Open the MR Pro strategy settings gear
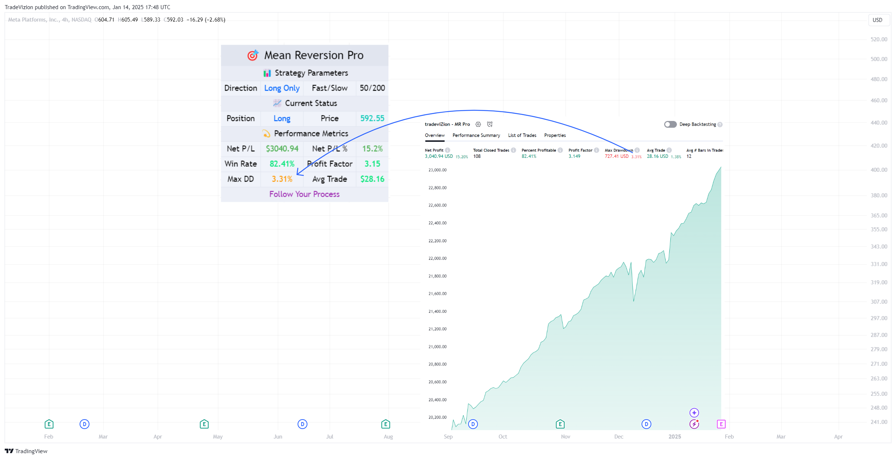896x459 pixels. pos(478,124)
